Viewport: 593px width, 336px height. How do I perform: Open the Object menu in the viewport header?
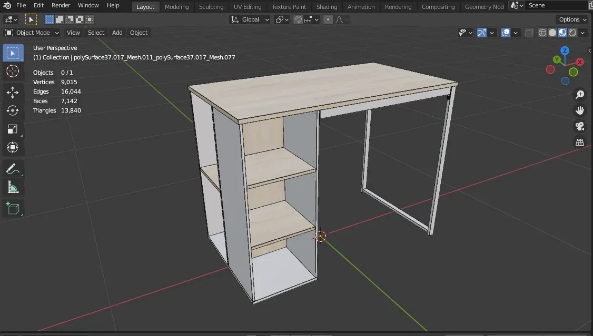[x=139, y=32]
